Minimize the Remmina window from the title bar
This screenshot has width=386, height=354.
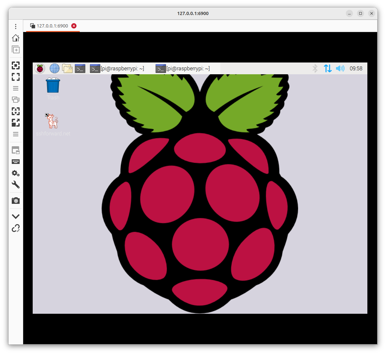coord(349,13)
